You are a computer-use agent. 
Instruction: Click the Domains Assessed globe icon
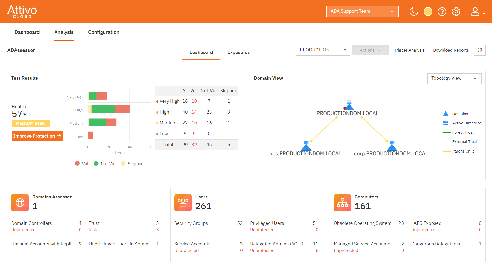point(20,203)
